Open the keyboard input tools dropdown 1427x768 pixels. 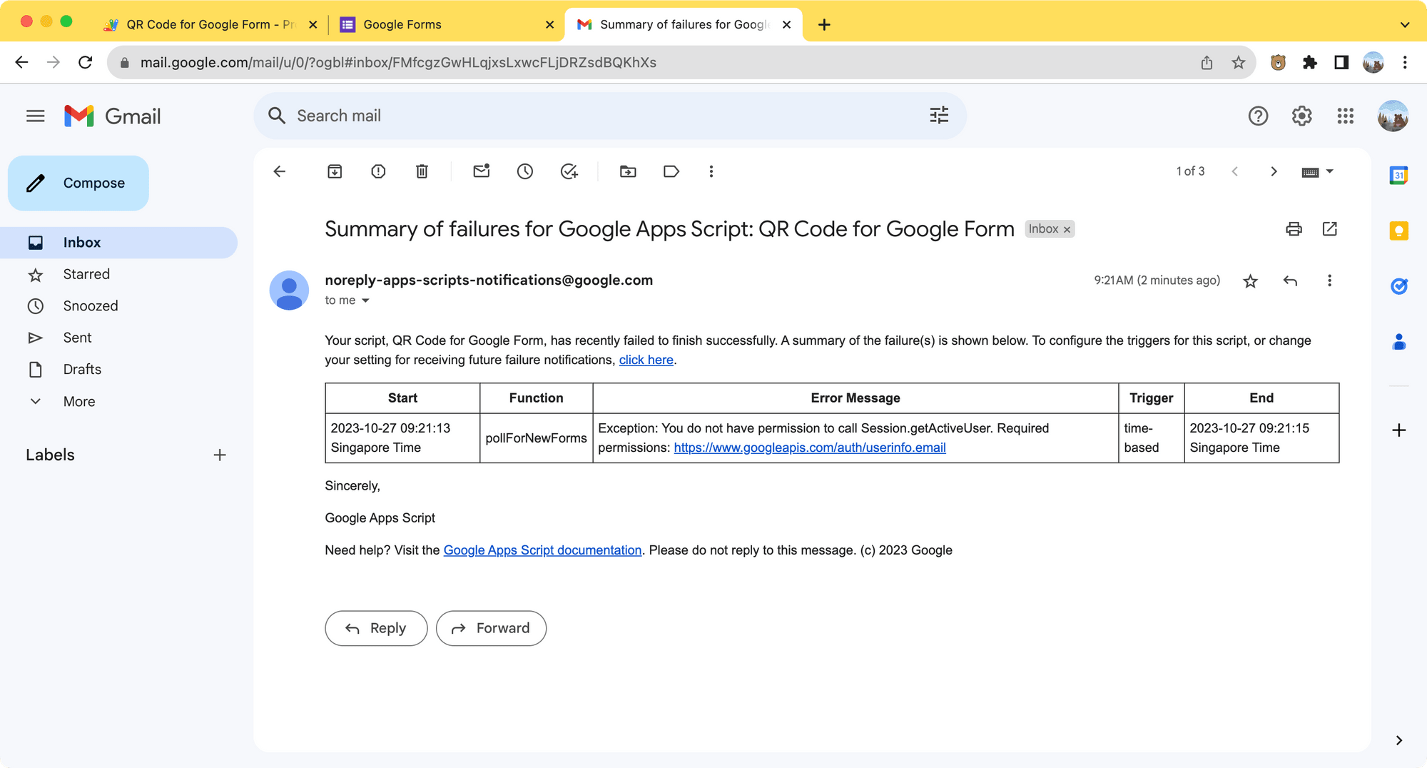click(1327, 171)
